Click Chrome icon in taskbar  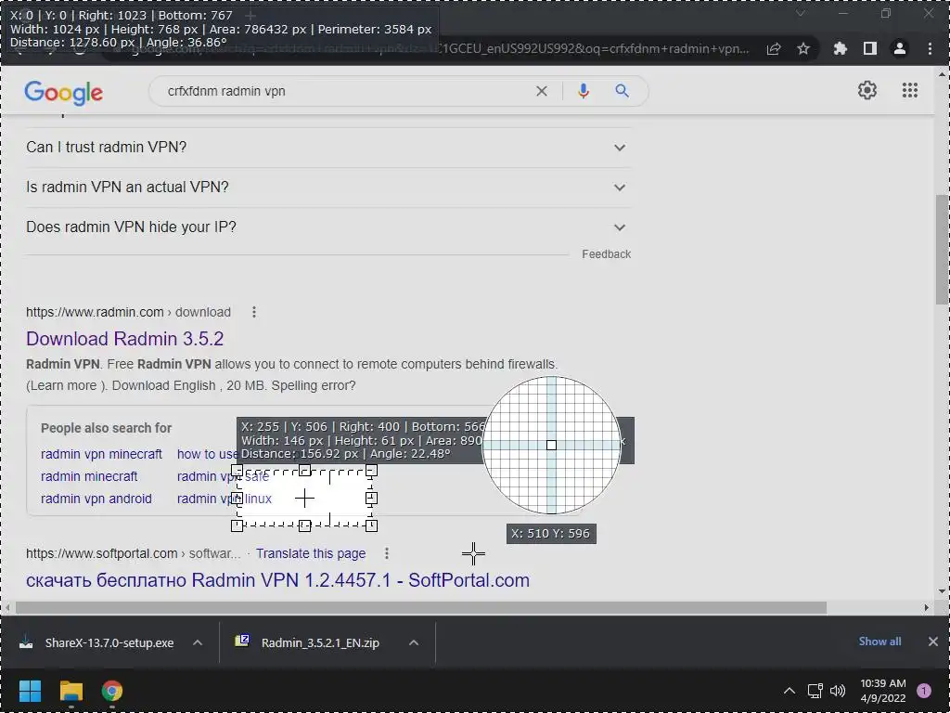[x=111, y=691]
